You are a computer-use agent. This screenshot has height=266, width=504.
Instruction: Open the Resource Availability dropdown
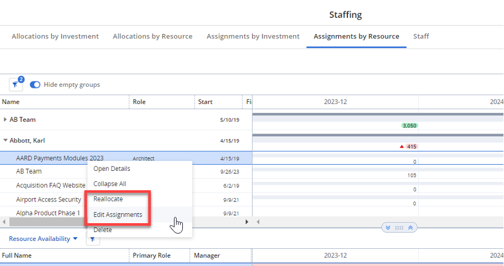[x=43, y=239]
